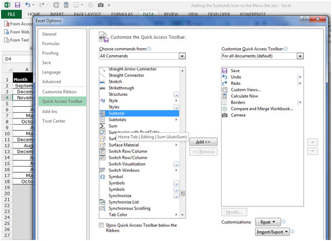Select Calculate Now icon in toolbar list
This screenshot has width=332, height=241.
(225, 96)
